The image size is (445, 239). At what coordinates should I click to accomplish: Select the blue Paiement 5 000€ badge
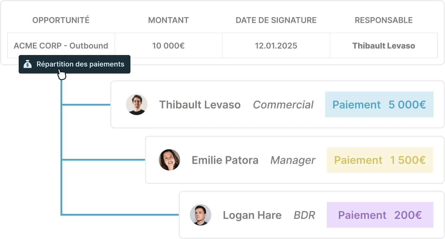coord(379,104)
